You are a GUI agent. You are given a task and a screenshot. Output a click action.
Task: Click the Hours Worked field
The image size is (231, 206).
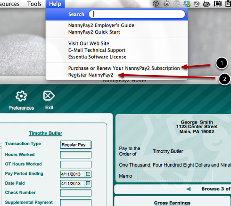tap(76, 155)
